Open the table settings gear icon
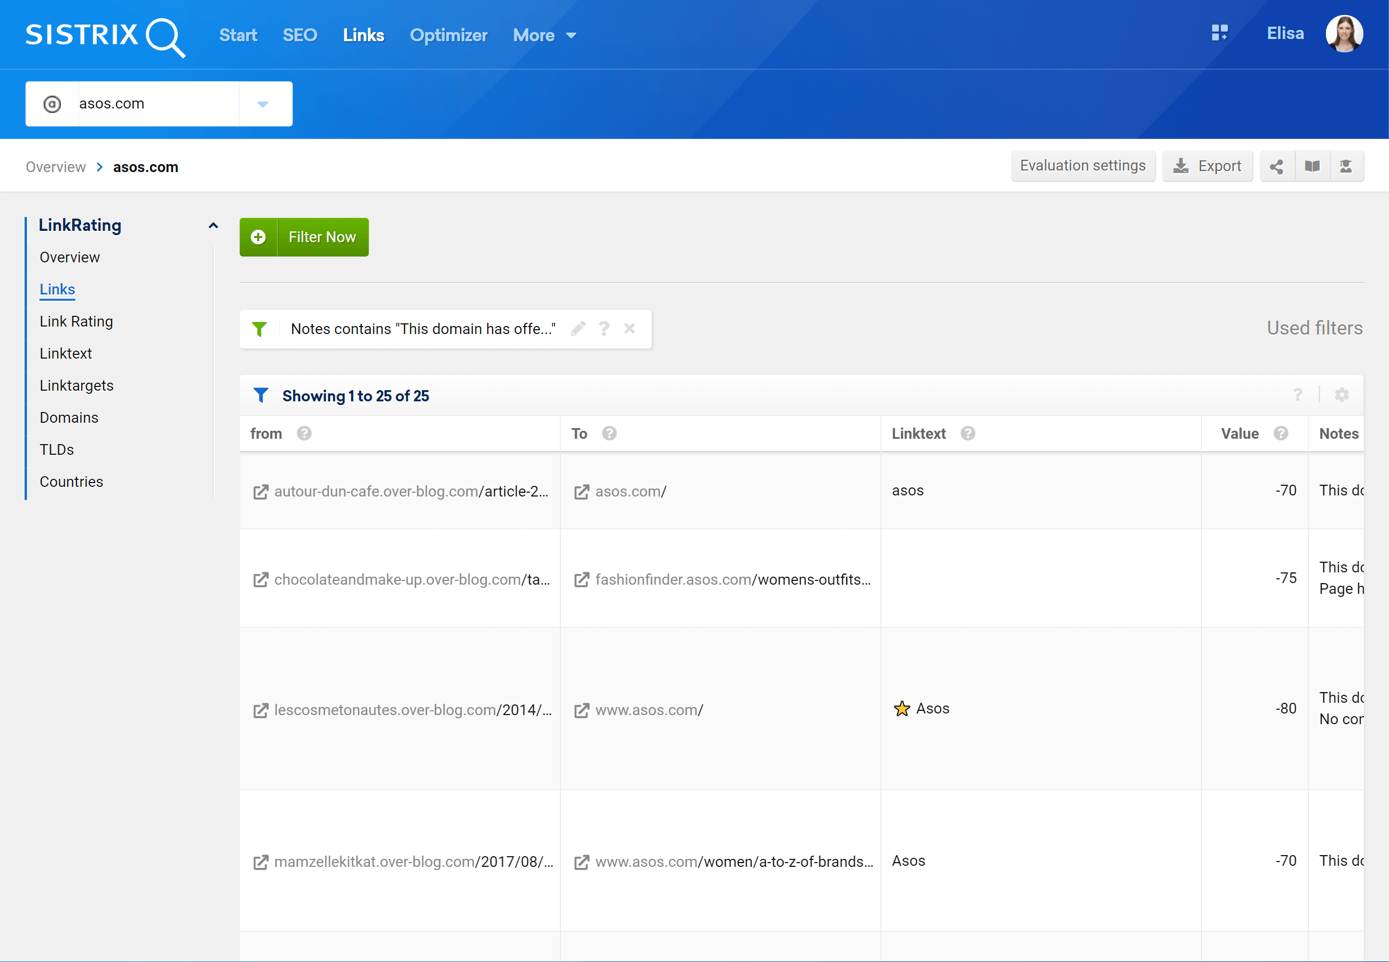The height and width of the screenshot is (962, 1389). (x=1341, y=395)
